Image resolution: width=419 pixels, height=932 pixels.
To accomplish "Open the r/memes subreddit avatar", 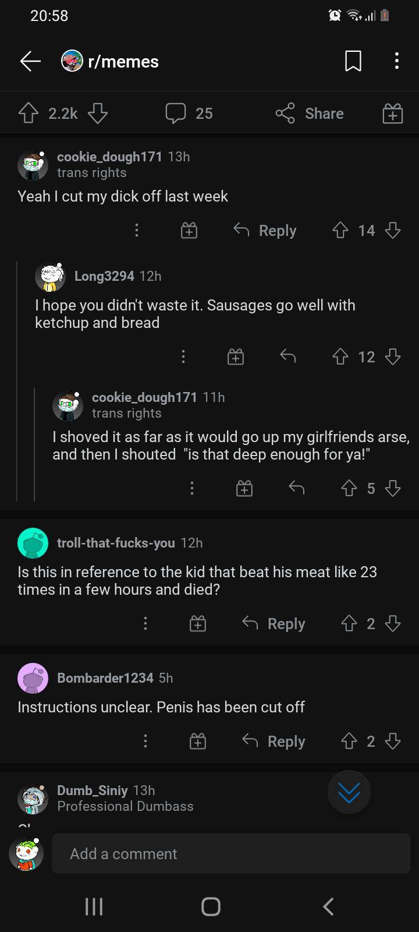I will coord(72,61).
